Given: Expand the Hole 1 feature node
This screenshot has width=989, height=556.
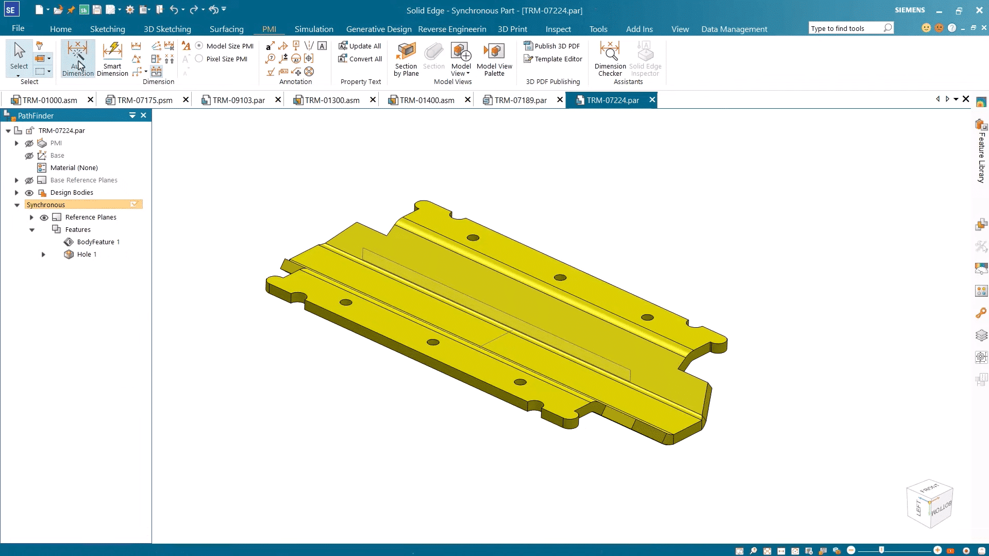Looking at the screenshot, I should [x=43, y=255].
